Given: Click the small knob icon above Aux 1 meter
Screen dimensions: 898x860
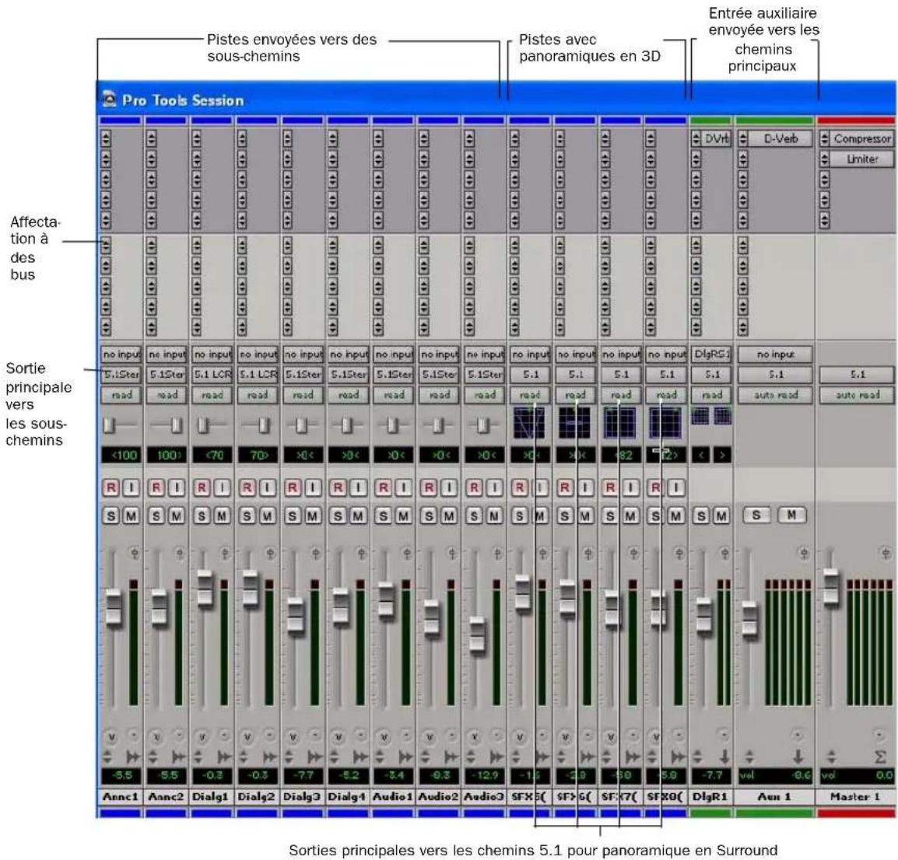Looking at the screenshot, I should click(x=805, y=554).
